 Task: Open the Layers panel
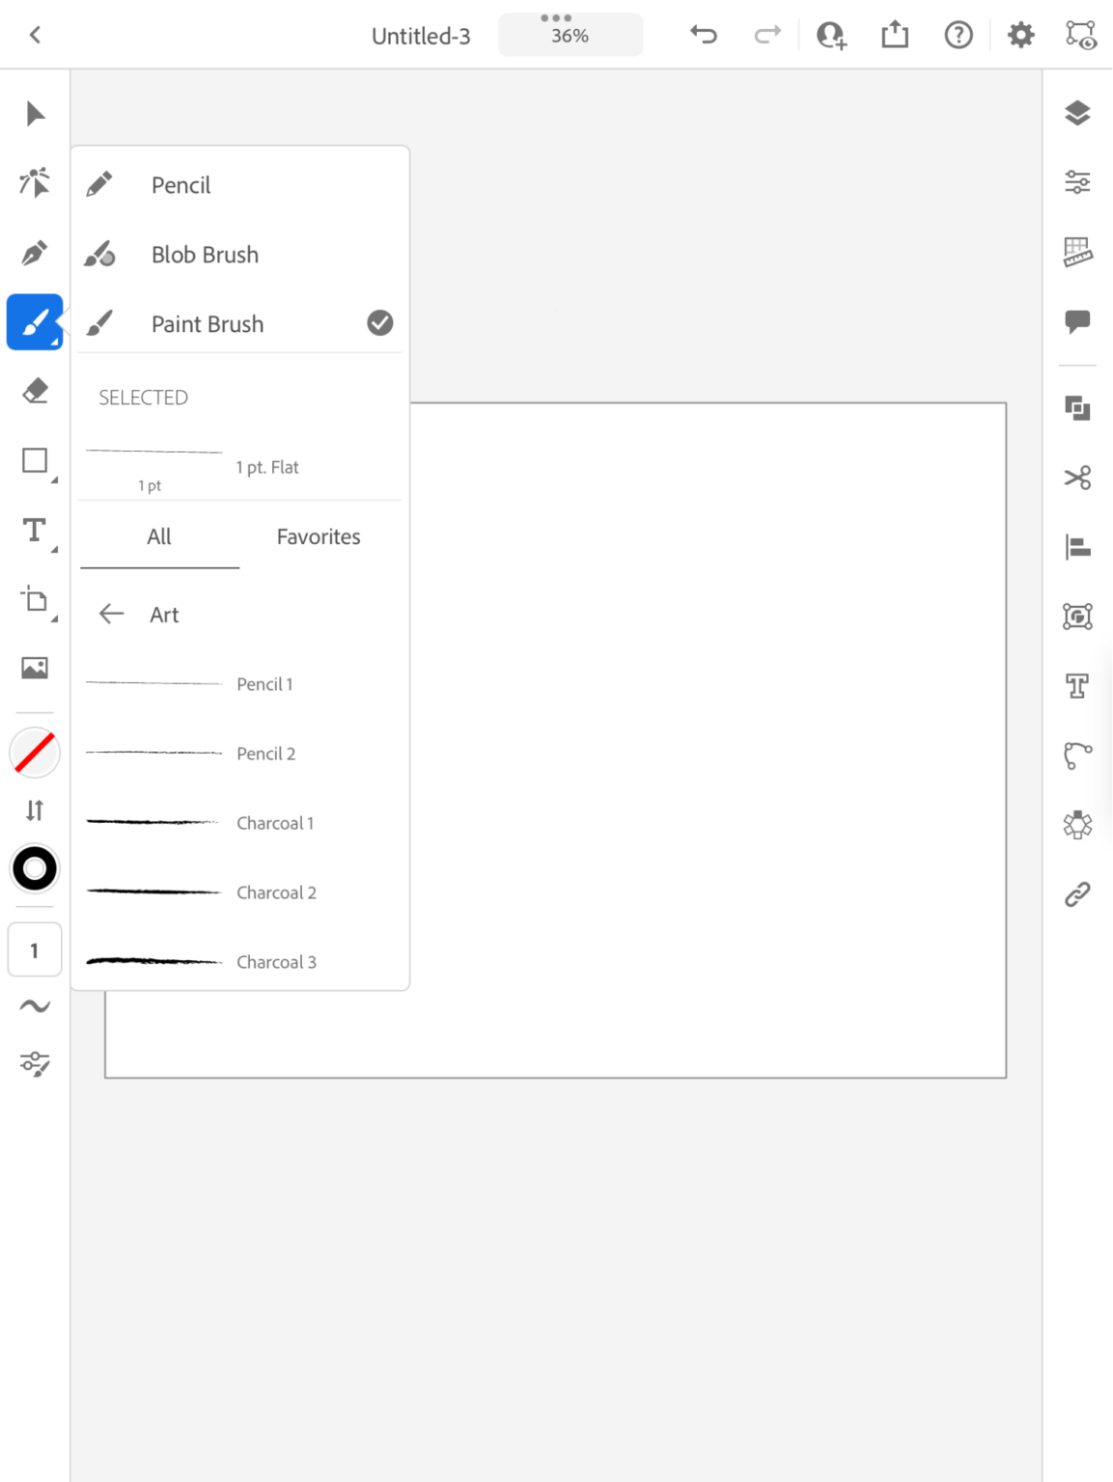click(x=1078, y=113)
